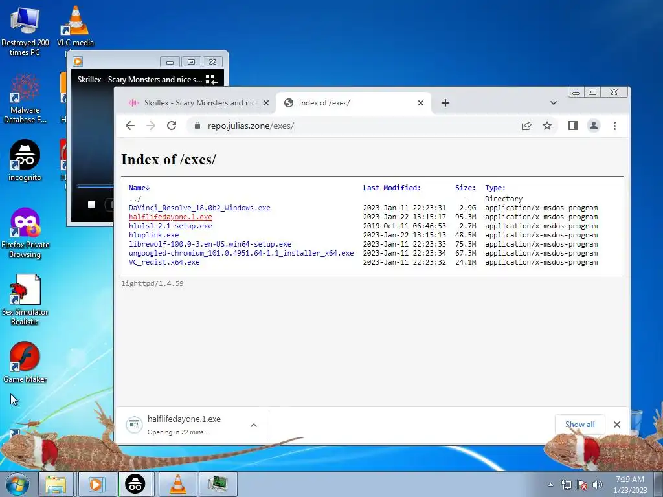The image size is (663, 497).
Task: Download hlulsl-2.1-setup.exe
Action: (170, 226)
